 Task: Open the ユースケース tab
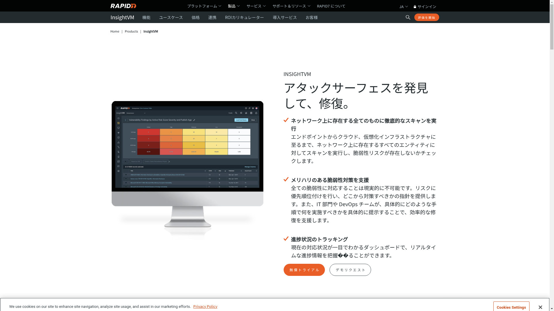coord(171,17)
